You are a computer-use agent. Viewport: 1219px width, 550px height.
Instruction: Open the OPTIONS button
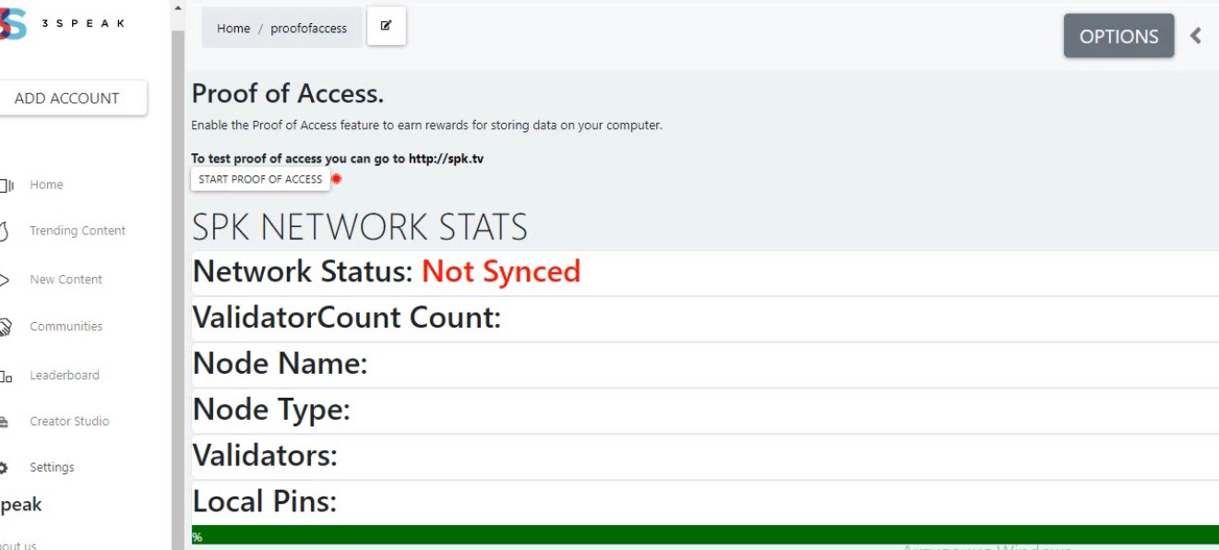tap(1118, 36)
